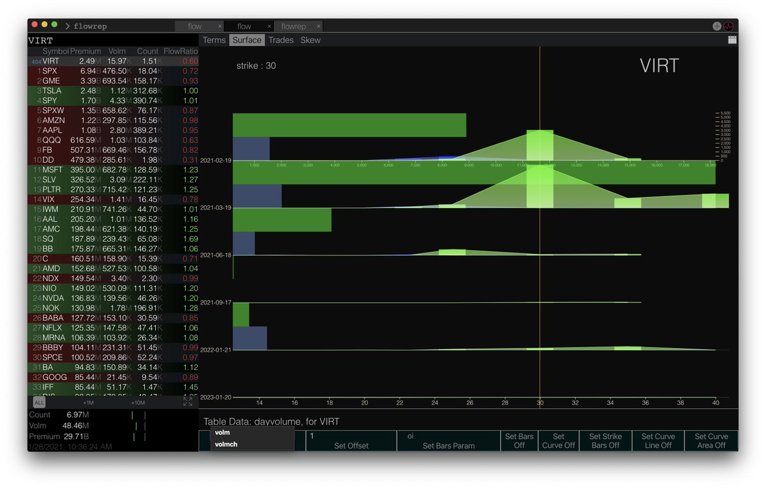This screenshot has height=488, width=766.
Task: Select the GME row
Action: pos(113,81)
